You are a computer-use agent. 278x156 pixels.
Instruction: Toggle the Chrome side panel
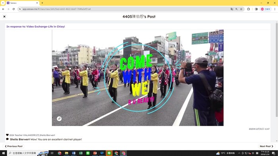[256, 9]
